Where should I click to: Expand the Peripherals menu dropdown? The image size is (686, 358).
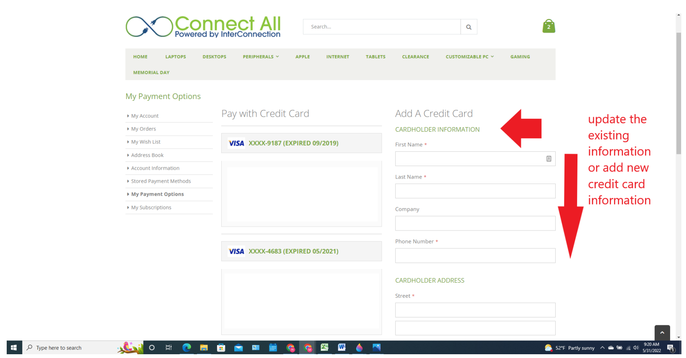(261, 57)
